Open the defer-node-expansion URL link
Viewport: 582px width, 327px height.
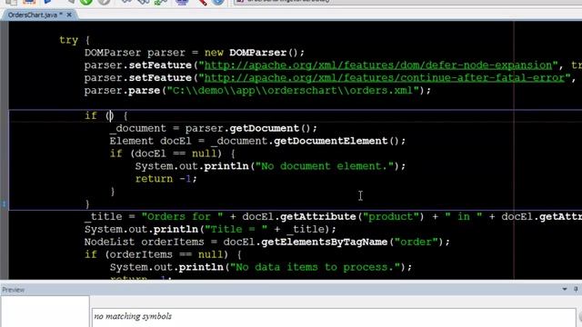[x=378, y=65]
